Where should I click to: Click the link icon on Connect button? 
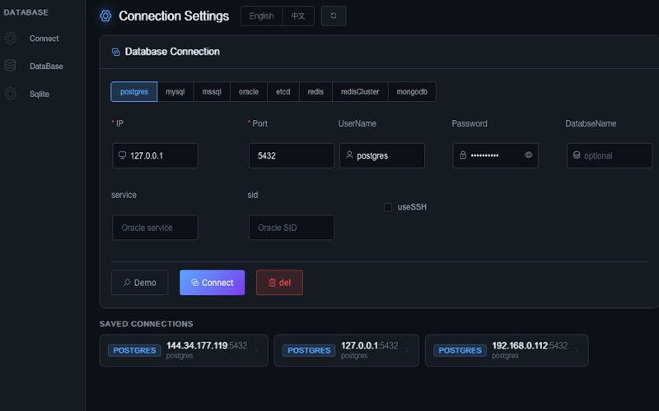[194, 282]
